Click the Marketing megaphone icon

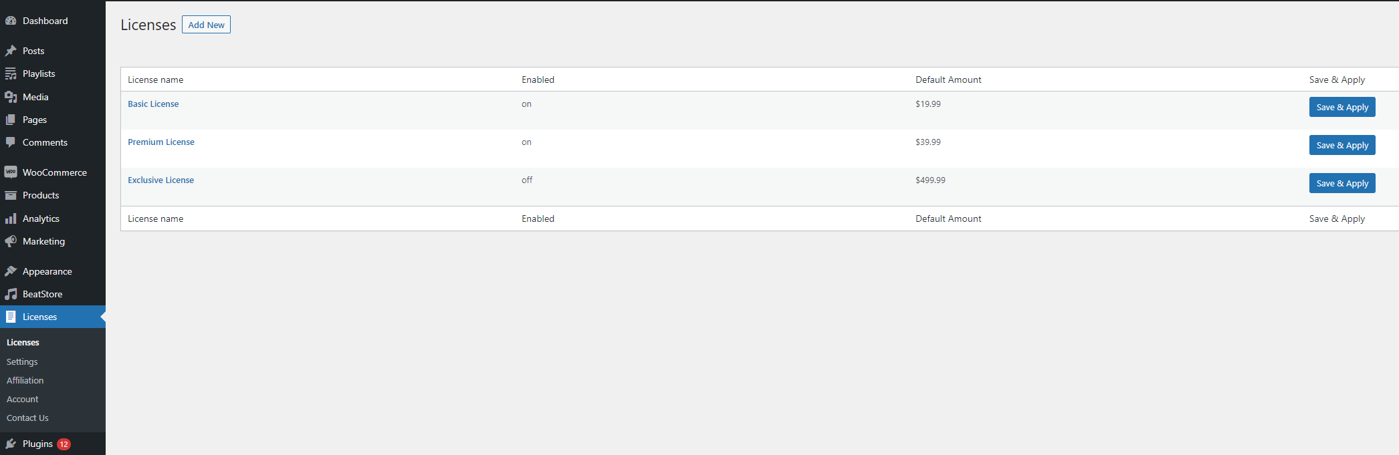(x=11, y=241)
